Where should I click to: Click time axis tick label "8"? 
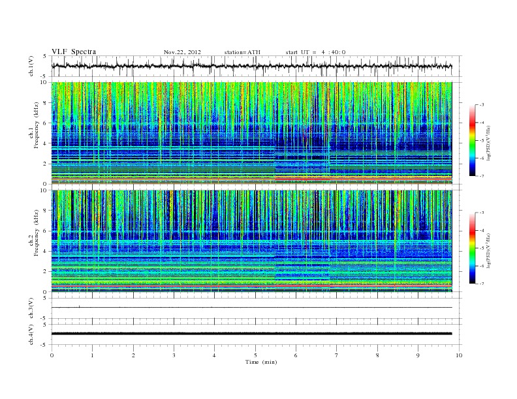point(377,355)
